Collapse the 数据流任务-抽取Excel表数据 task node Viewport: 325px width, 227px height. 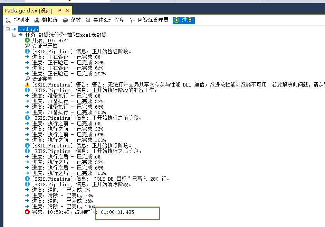[x=14, y=35]
